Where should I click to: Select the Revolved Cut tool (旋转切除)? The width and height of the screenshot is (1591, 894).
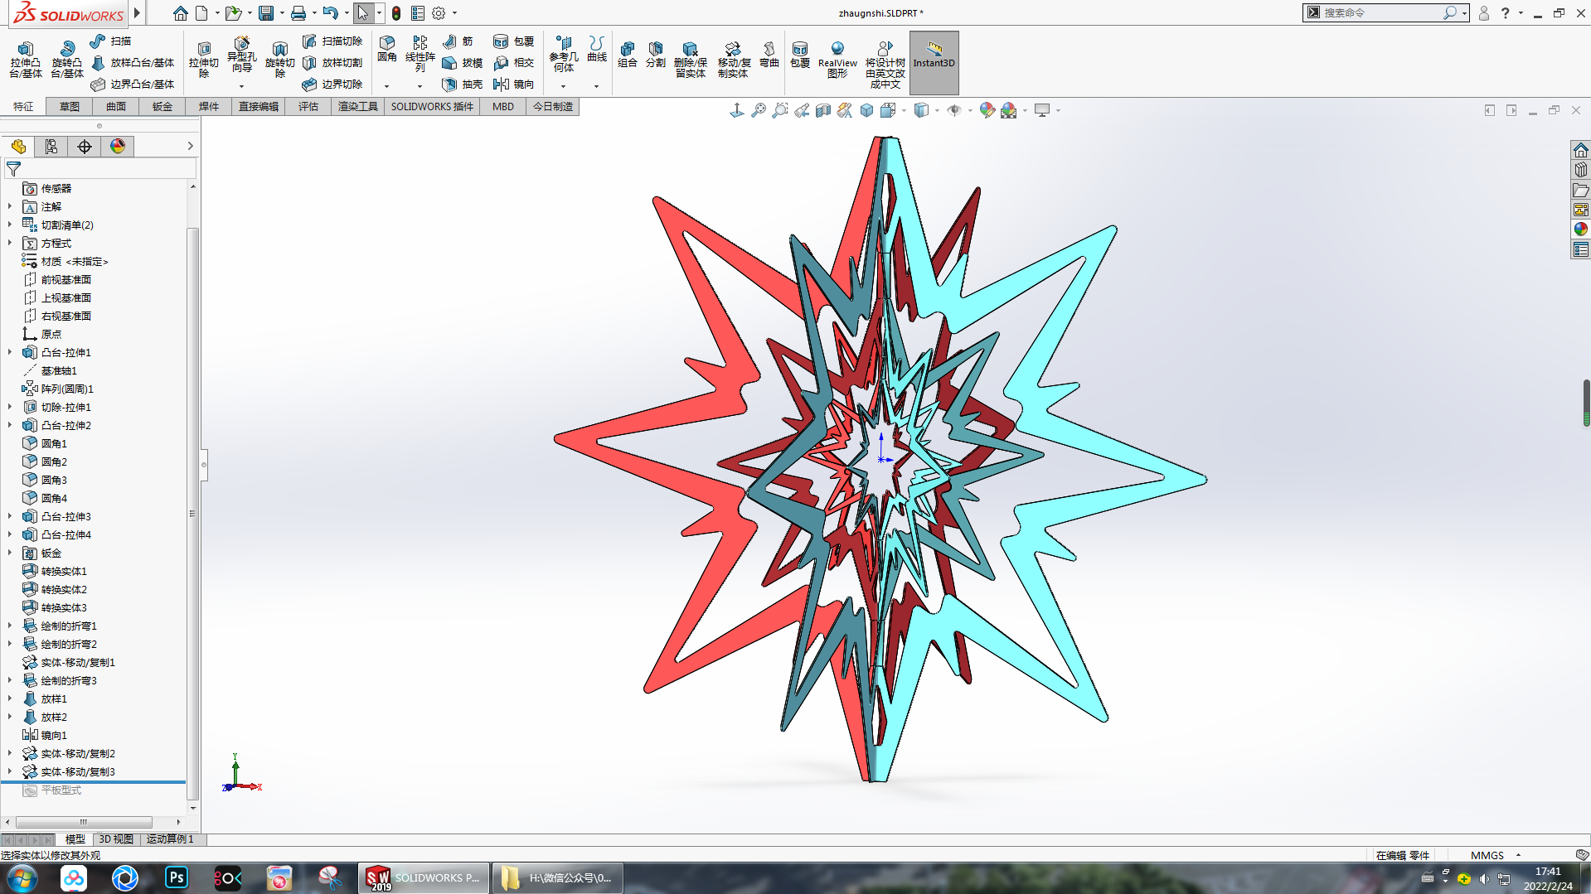pos(280,60)
